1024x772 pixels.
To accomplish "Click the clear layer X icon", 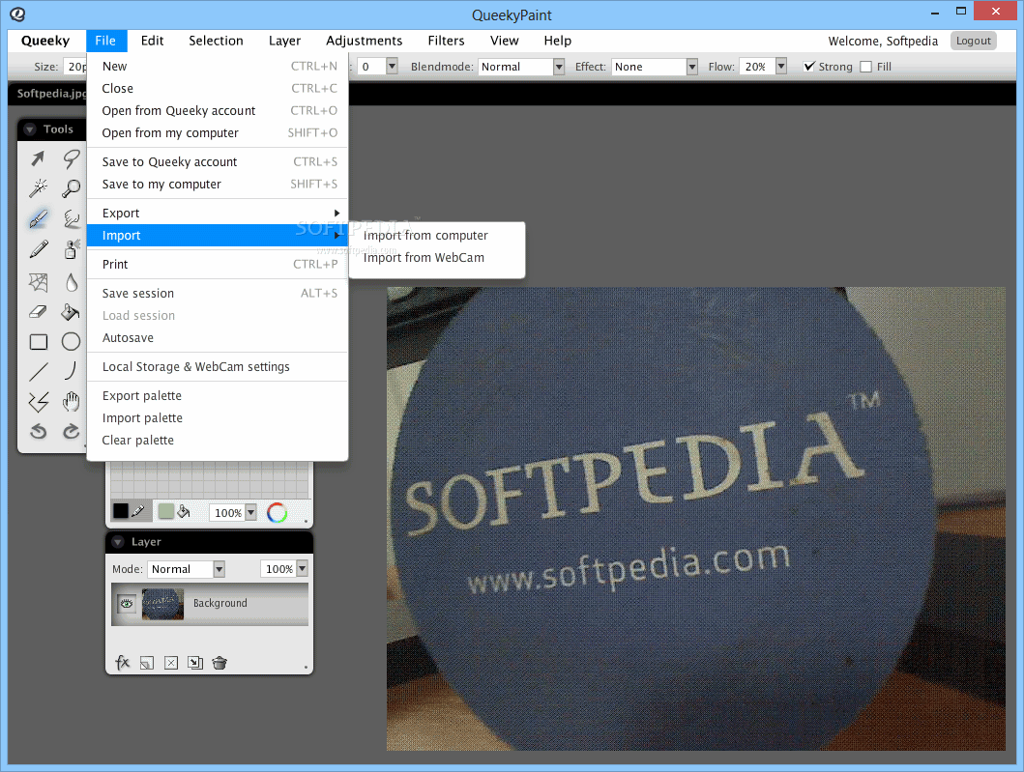I will click(171, 663).
